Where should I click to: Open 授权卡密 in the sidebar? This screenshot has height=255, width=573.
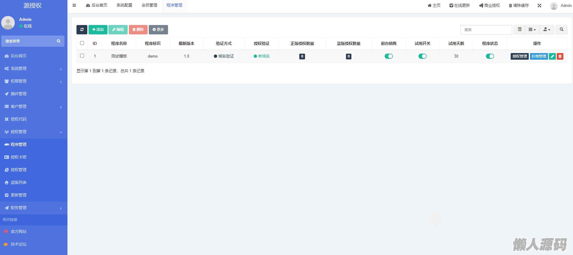pyautogui.click(x=19, y=157)
